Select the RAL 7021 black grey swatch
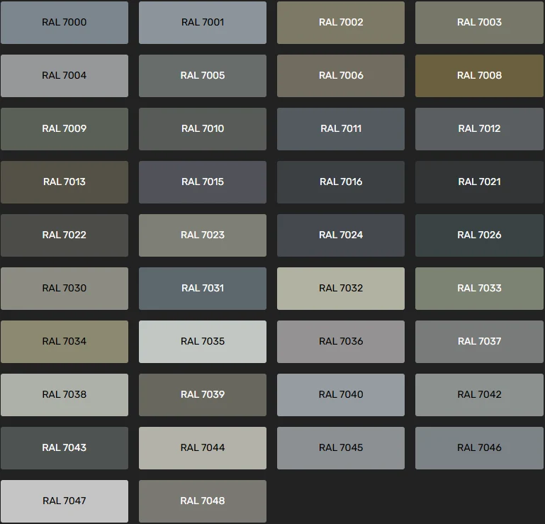Screen dimensions: 545x524 point(479,182)
